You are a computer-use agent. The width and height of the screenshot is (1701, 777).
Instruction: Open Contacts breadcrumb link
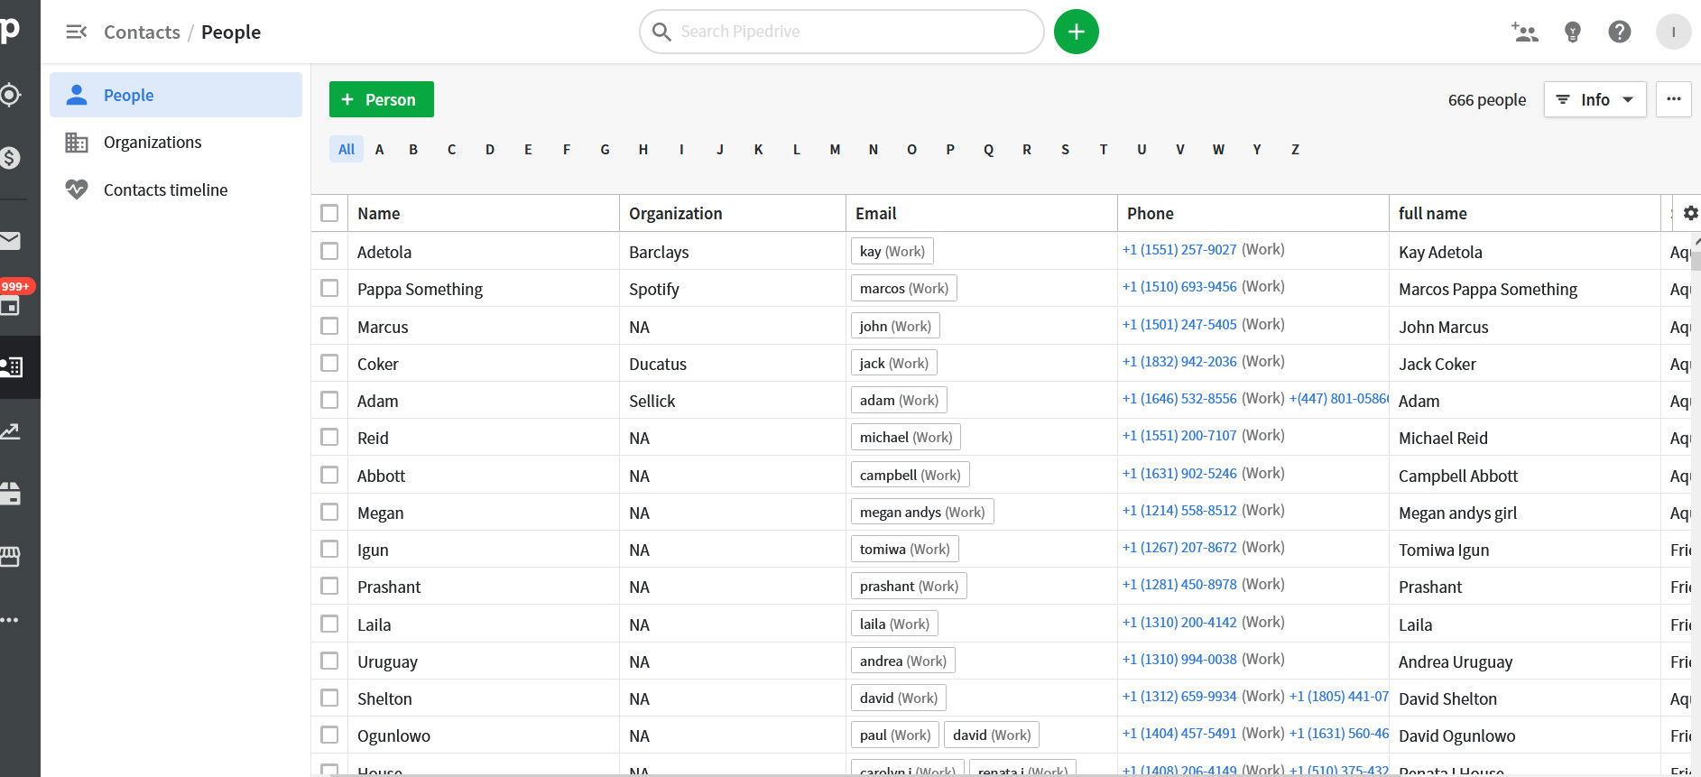click(x=142, y=32)
